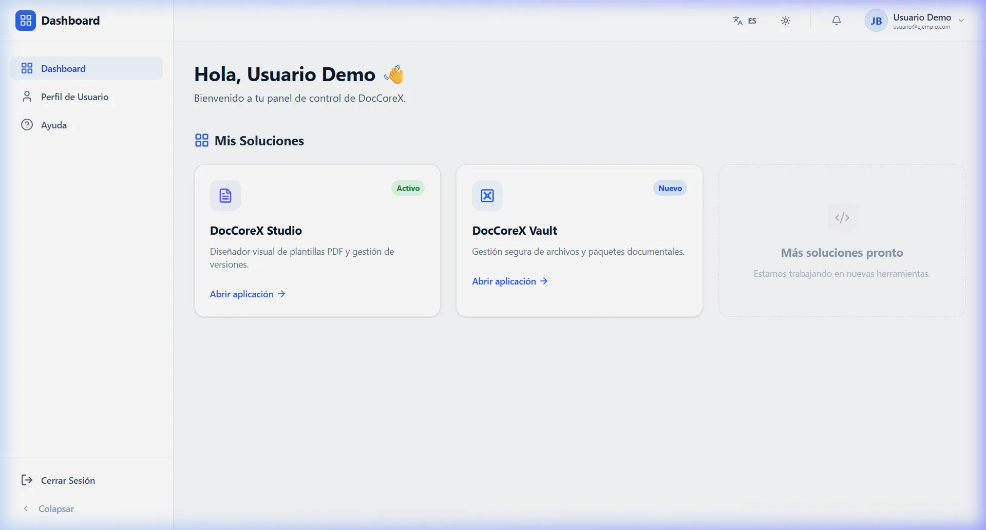
Task: Open DocCoreX Studio via Abrir aplicación
Action: (248, 294)
